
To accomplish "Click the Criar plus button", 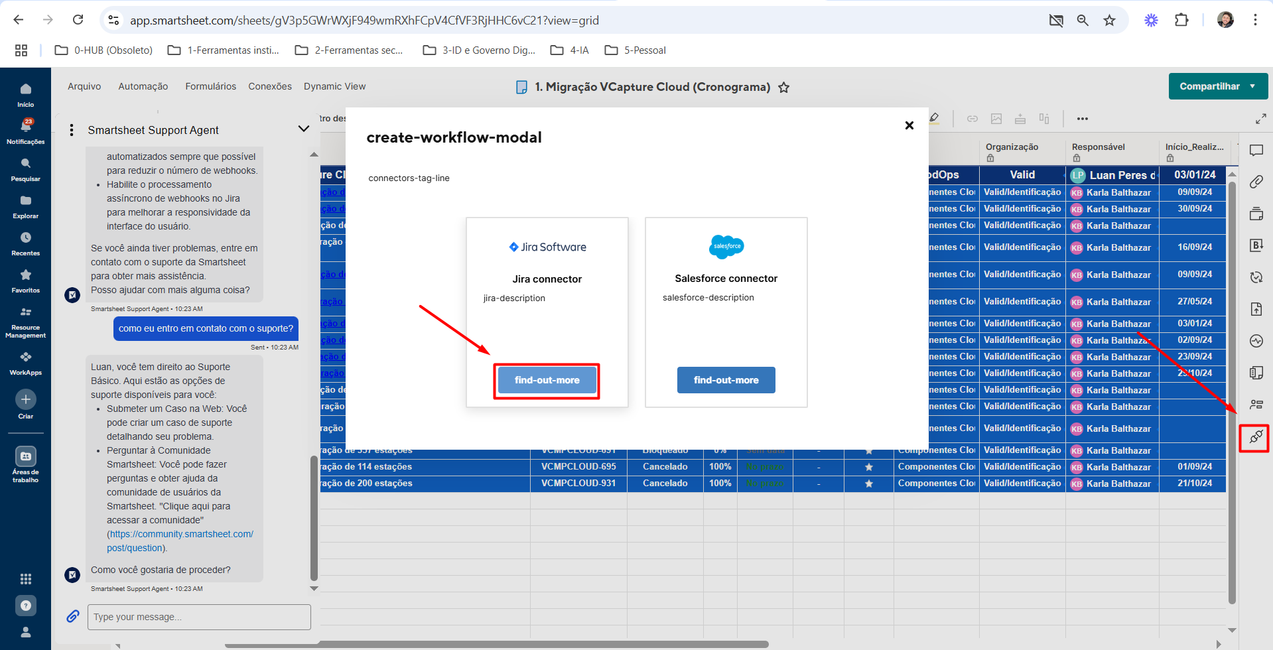I will coord(25,399).
